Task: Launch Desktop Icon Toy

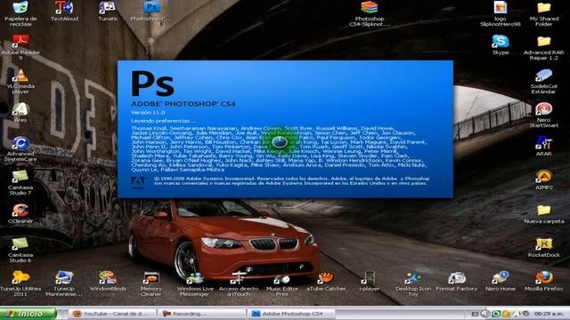Action: (413, 278)
